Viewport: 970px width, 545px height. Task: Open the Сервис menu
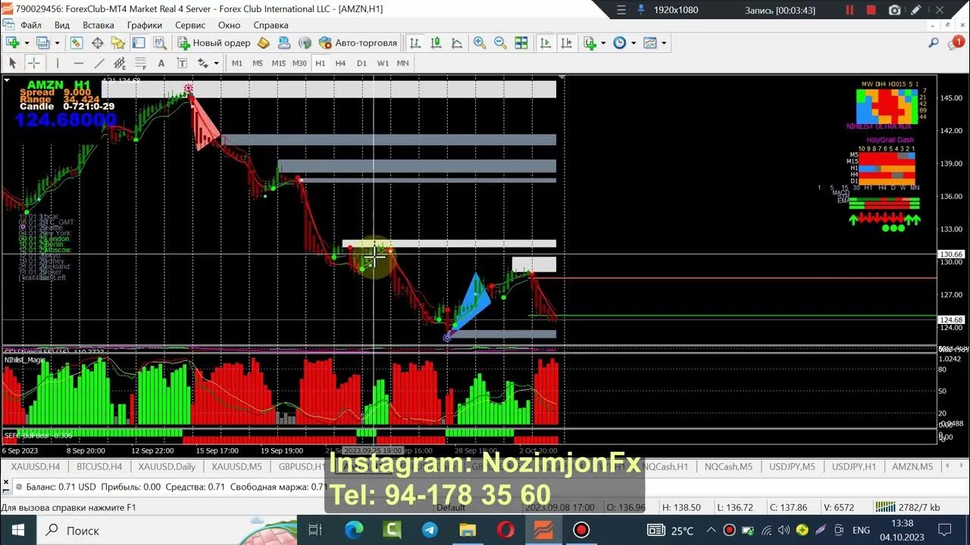[190, 24]
